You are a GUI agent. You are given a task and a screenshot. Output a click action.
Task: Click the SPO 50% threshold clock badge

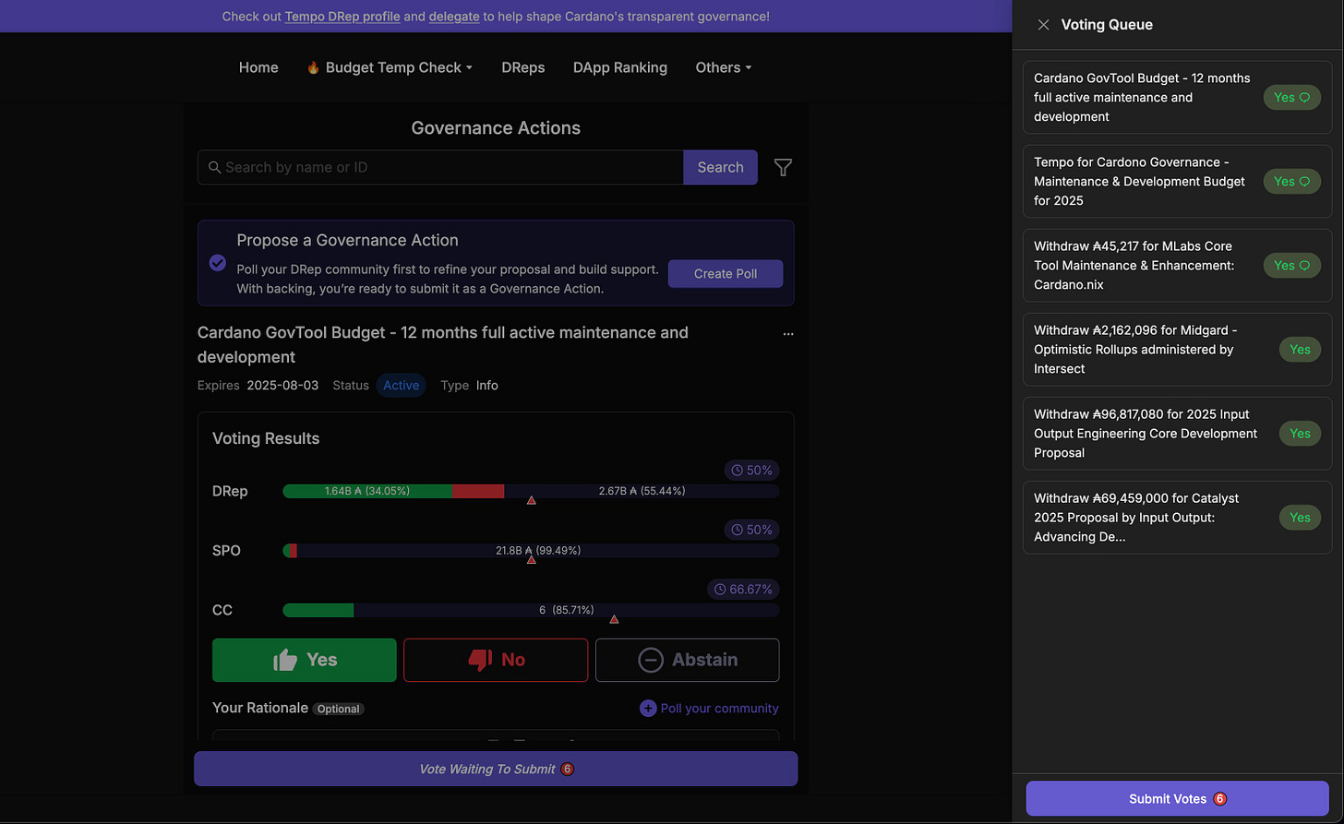[751, 530]
